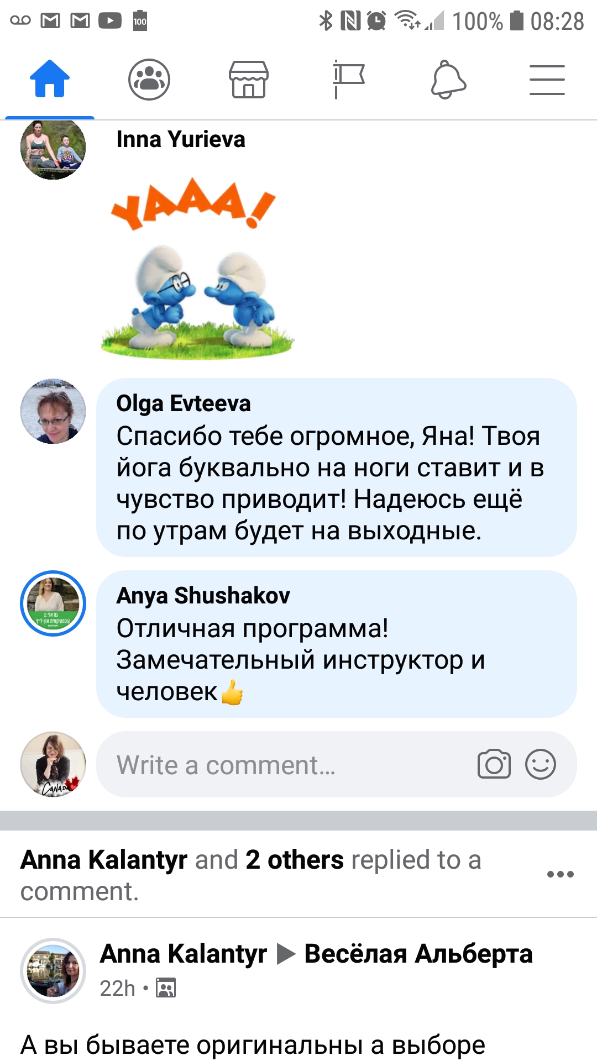
Task: Open Anya Shushakov's profile name
Action: pyautogui.click(x=203, y=596)
